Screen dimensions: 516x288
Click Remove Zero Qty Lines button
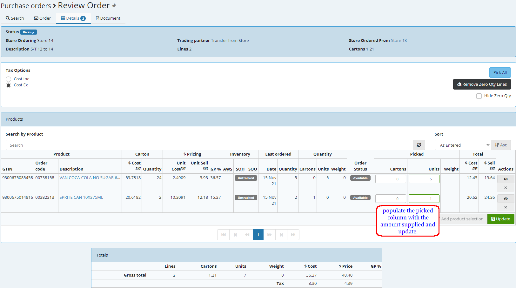point(482,84)
